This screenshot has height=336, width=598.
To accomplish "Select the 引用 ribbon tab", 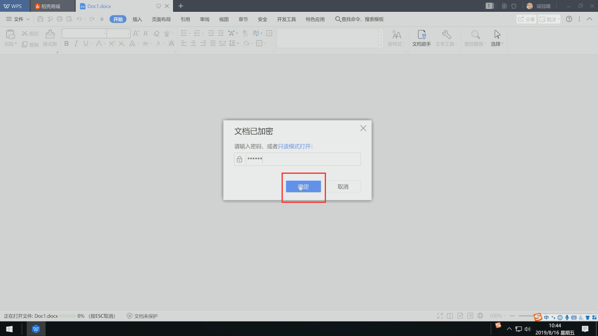I will 185,19.
